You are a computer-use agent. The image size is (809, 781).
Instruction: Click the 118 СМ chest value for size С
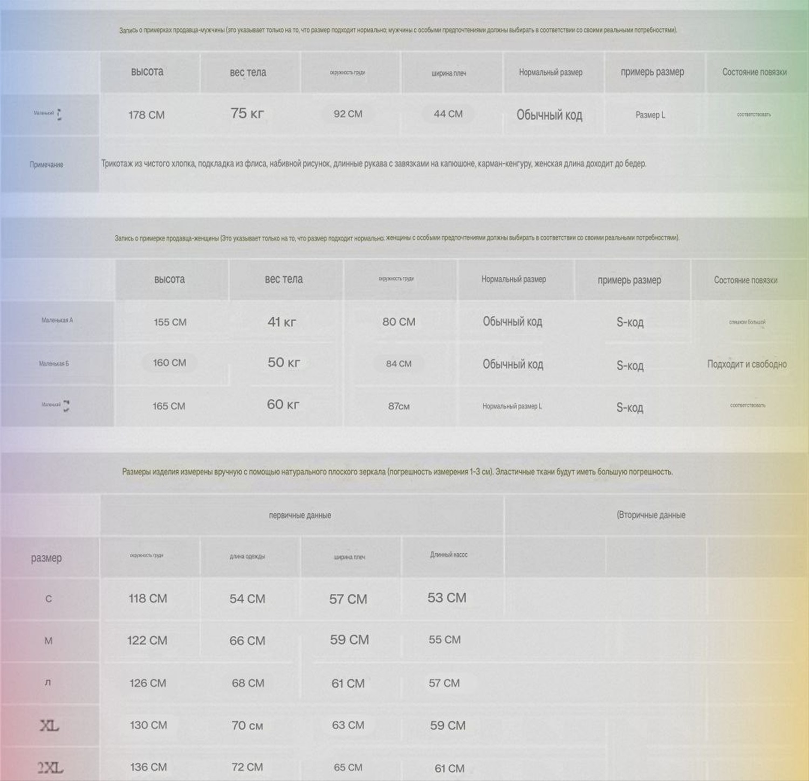point(148,599)
